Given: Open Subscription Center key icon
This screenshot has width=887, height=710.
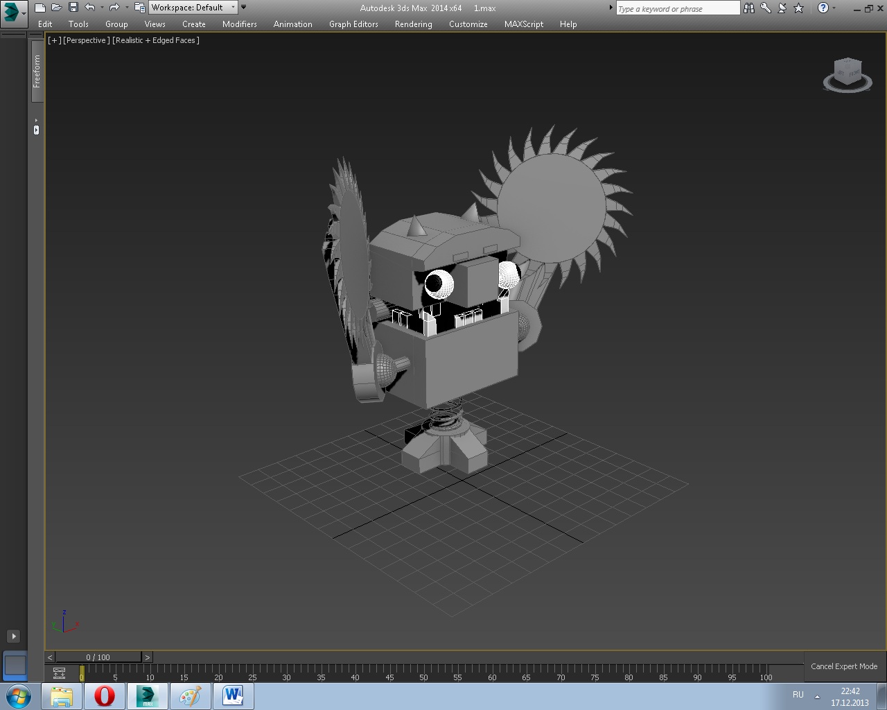Looking at the screenshot, I should point(766,8).
